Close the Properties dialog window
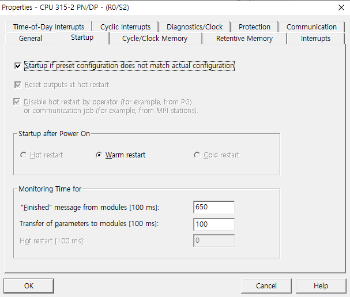 (x=341, y=7)
